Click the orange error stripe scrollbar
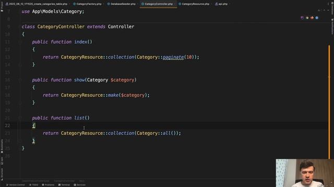The width and height of the screenshot is (334, 187). pyautogui.click(x=329, y=102)
